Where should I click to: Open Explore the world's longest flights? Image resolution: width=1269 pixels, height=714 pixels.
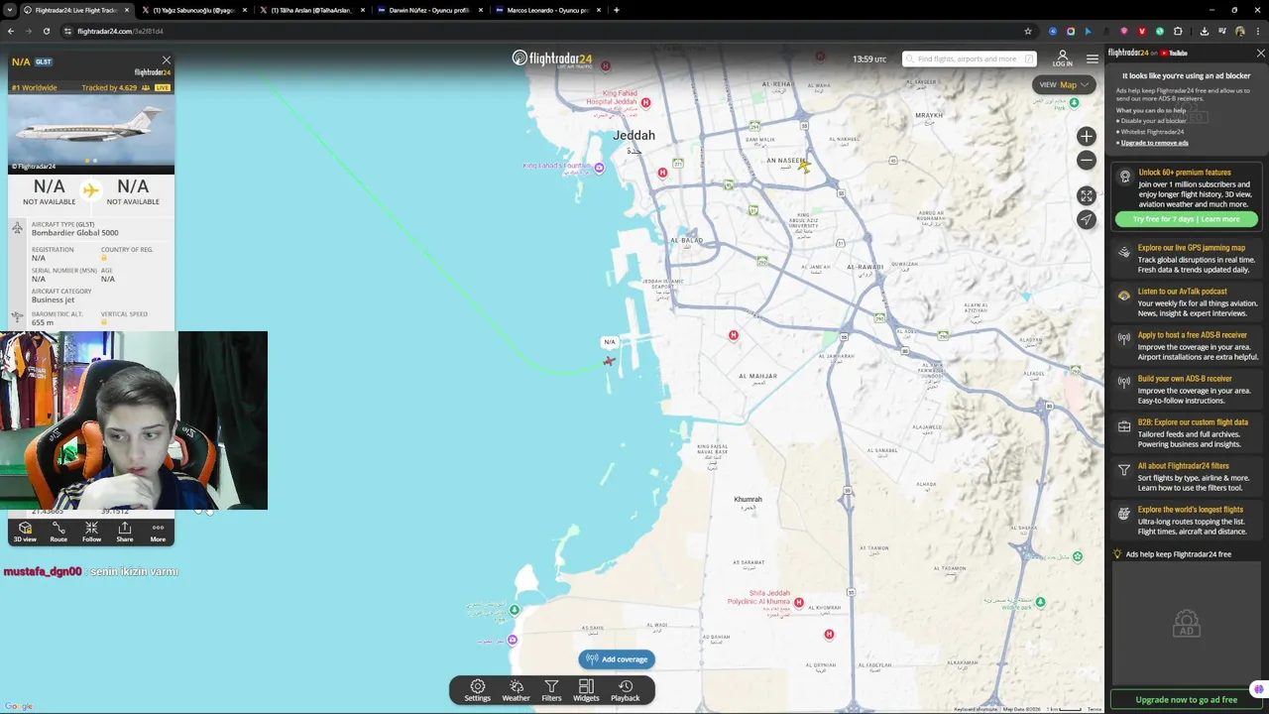1187,521
